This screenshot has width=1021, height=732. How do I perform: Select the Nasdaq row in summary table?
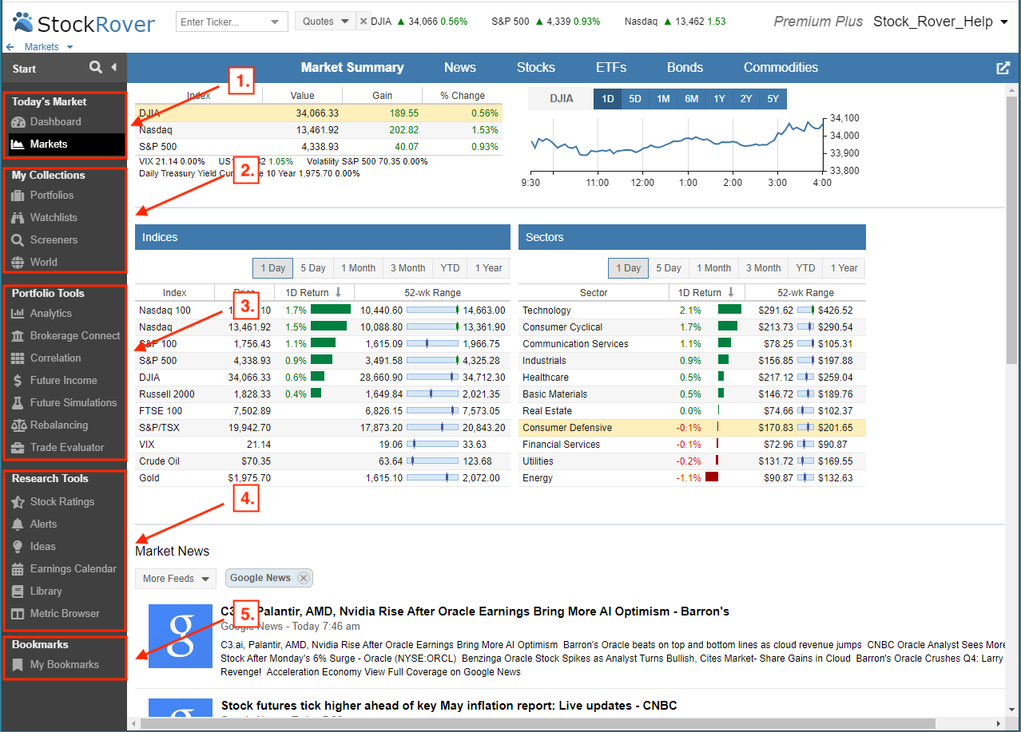pos(319,130)
